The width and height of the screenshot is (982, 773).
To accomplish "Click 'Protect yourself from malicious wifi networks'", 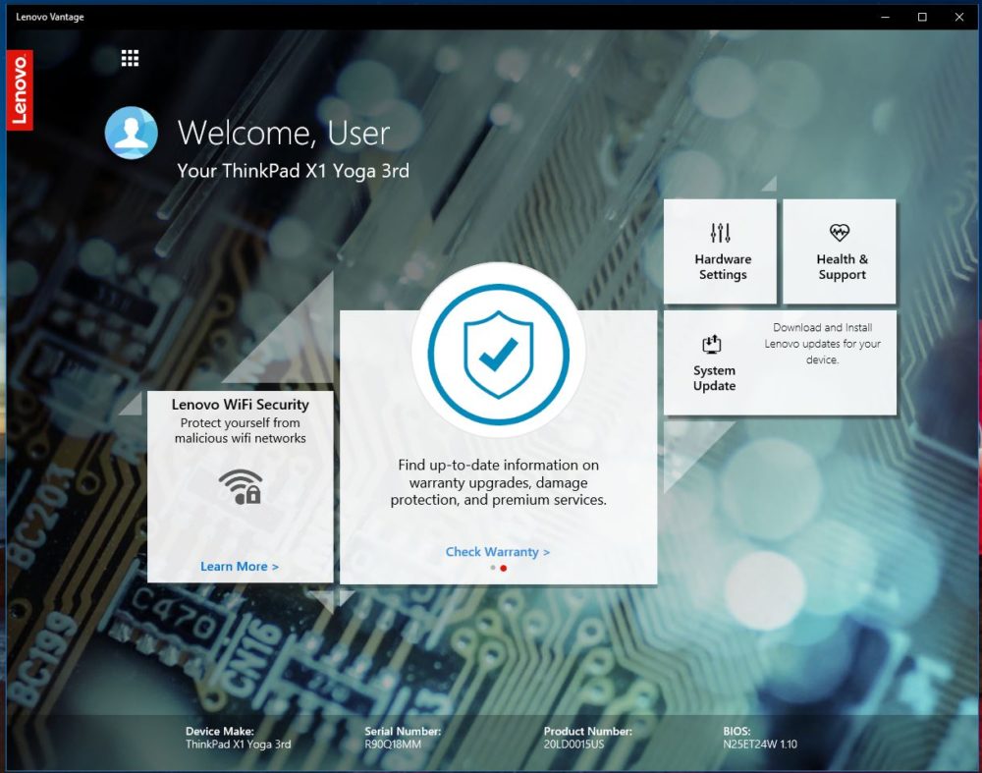I will 241,430.
